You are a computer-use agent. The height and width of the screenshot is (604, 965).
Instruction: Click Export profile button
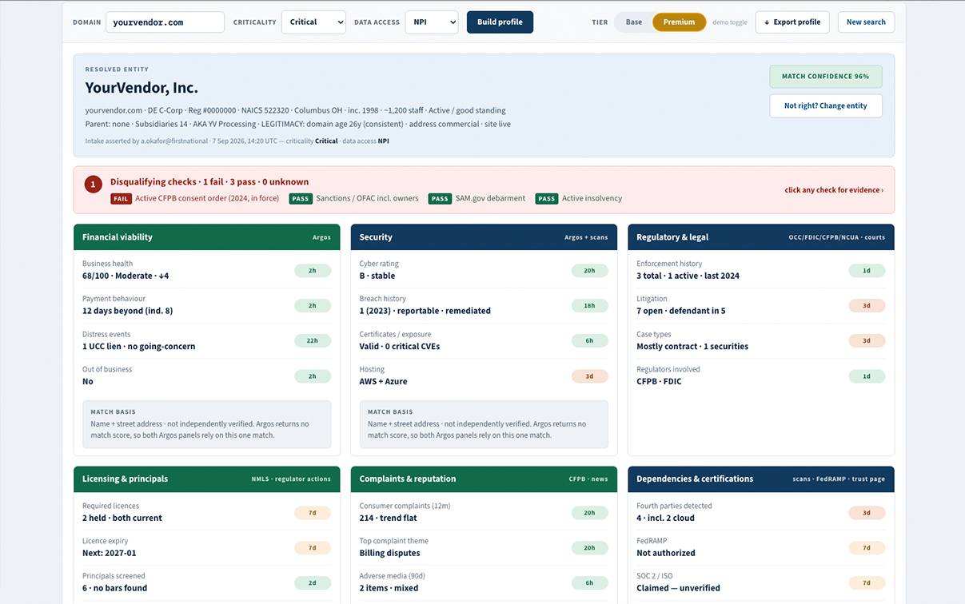(x=792, y=22)
